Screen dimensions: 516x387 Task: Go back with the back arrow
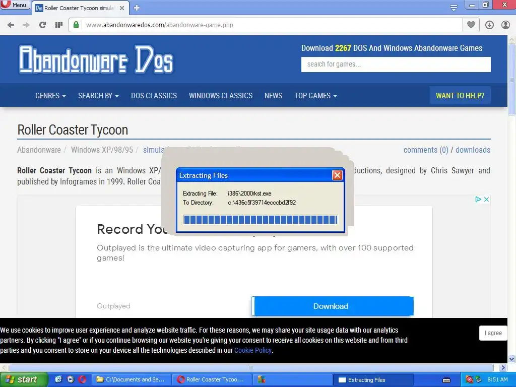11,25
